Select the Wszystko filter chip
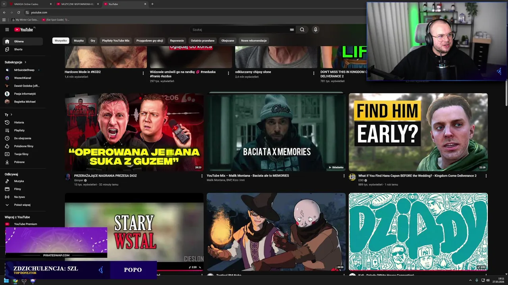This screenshot has width=508, height=285. 61,40
